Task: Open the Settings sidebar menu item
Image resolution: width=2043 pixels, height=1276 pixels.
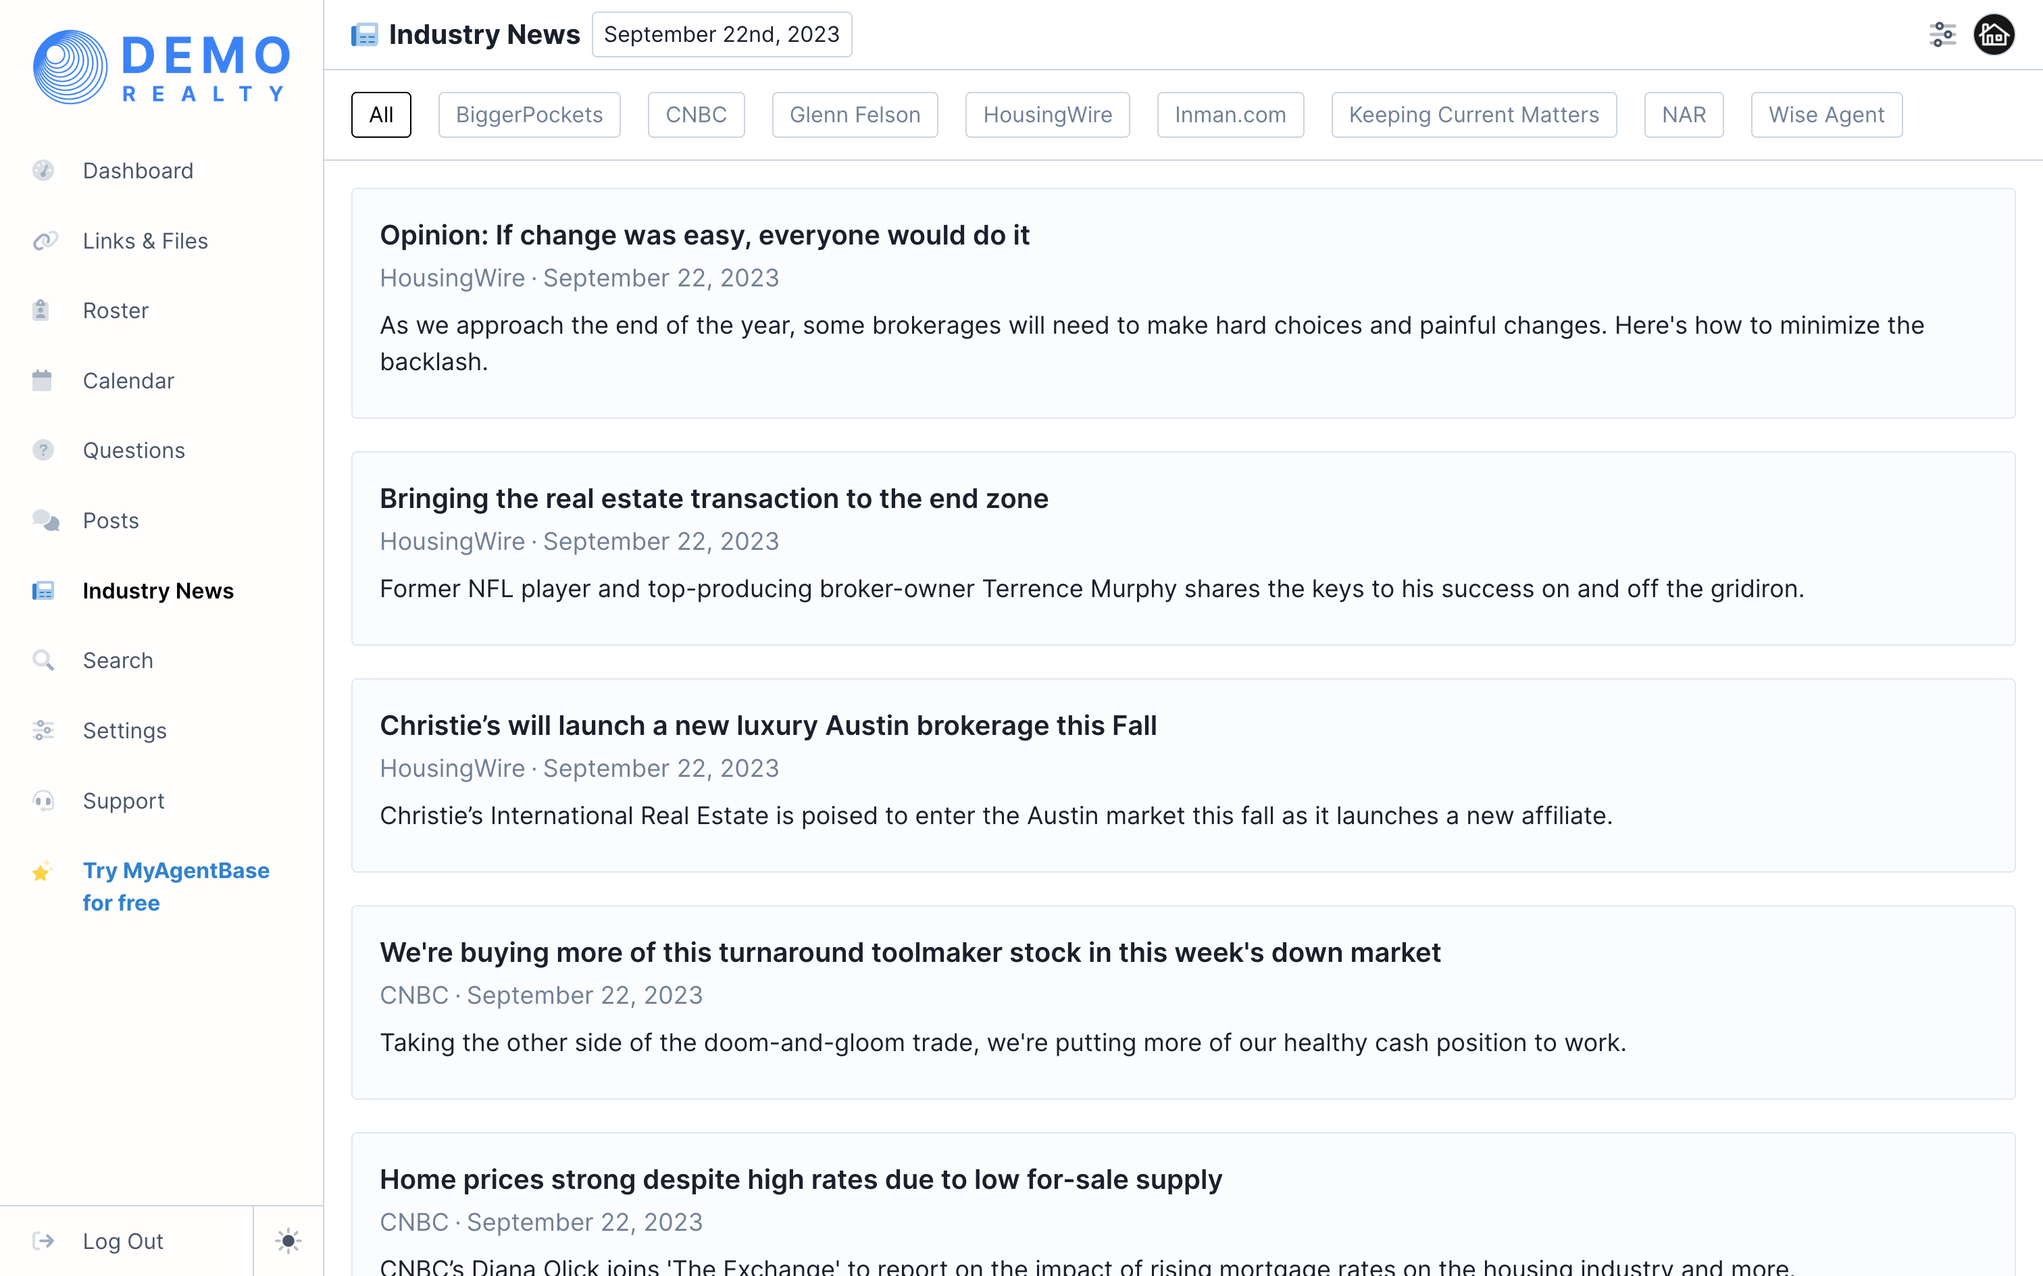Action: pyautogui.click(x=125, y=731)
